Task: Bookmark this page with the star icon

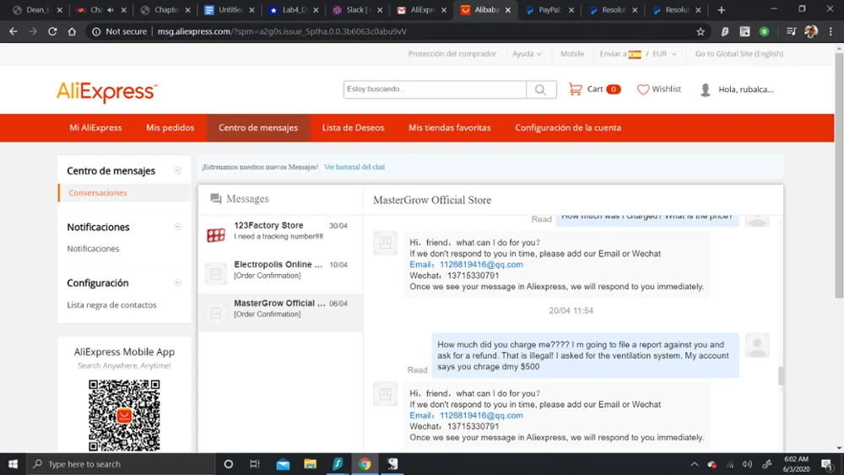Action: (x=701, y=32)
